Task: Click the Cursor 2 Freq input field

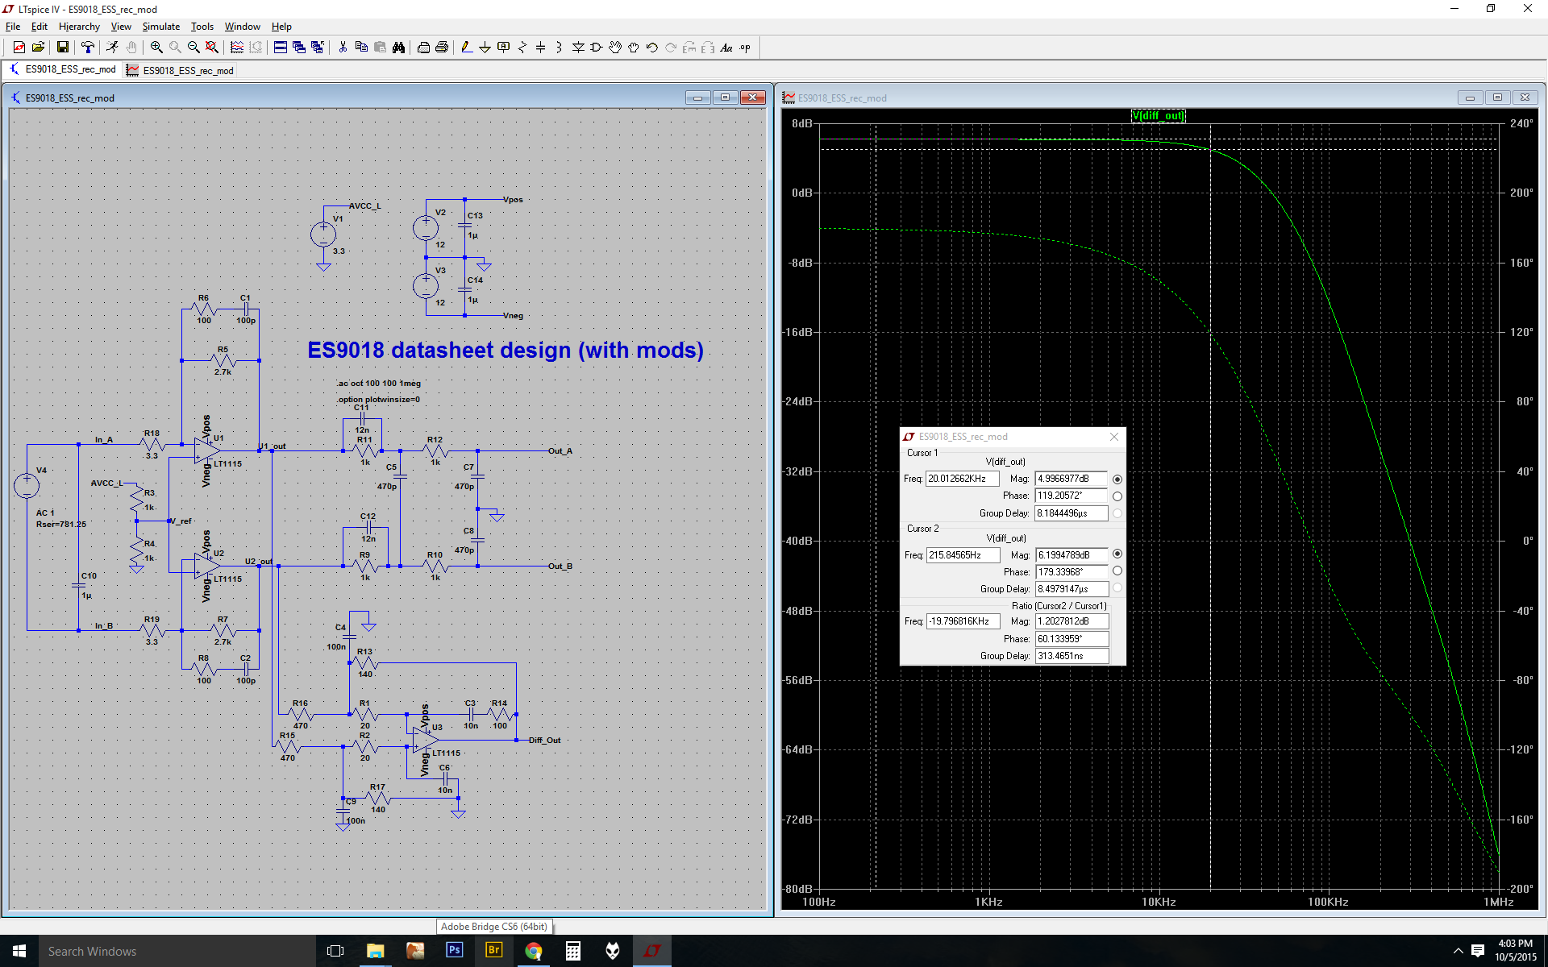Action: [x=963, y=555]
